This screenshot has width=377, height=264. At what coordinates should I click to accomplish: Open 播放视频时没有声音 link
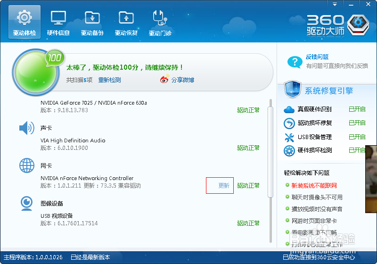[317, 209]
